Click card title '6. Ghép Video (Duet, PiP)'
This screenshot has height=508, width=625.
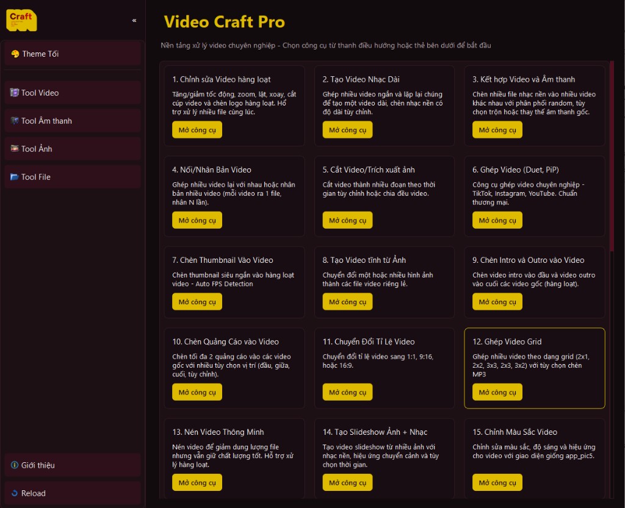pyautogui.click(x=515, y=170)
